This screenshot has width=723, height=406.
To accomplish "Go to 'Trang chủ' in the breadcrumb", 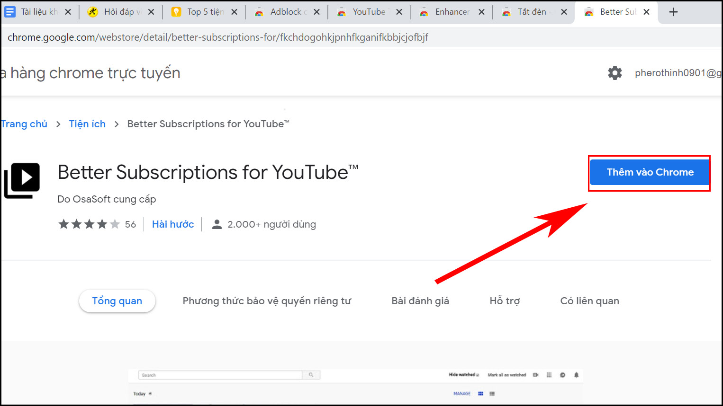I will click(x=24, y=124).
